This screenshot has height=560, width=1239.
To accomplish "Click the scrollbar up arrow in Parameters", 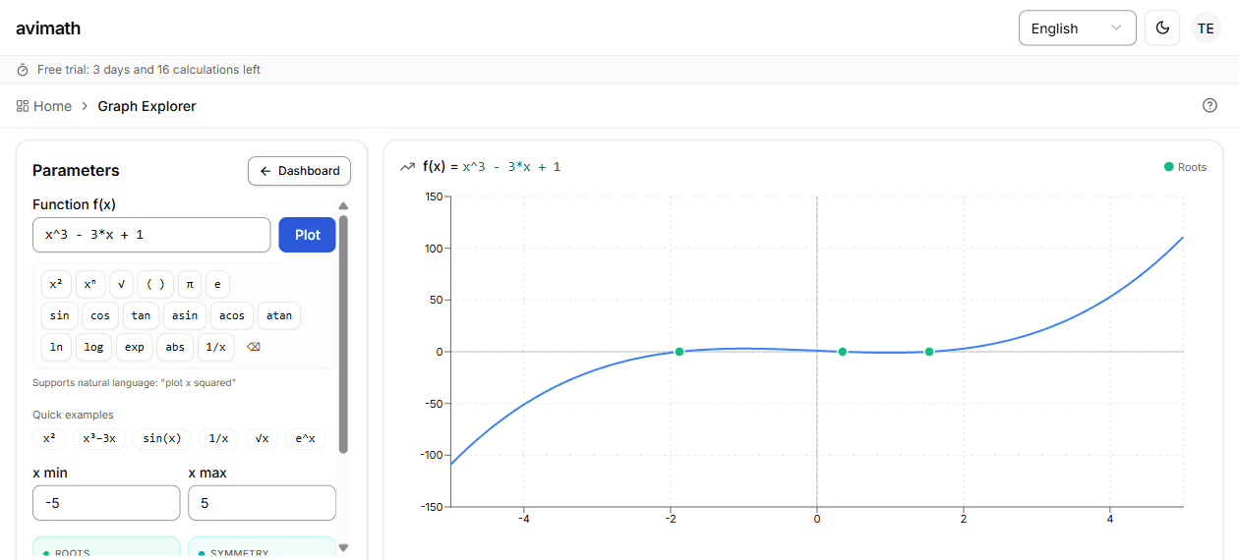I will 343,206.
